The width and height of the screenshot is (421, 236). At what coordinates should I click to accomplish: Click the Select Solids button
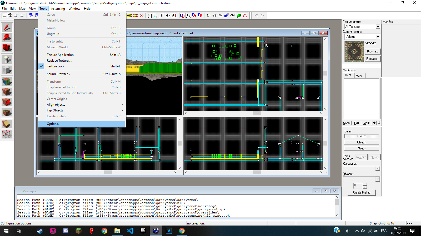pyautogui.click(x=362, y=148)
